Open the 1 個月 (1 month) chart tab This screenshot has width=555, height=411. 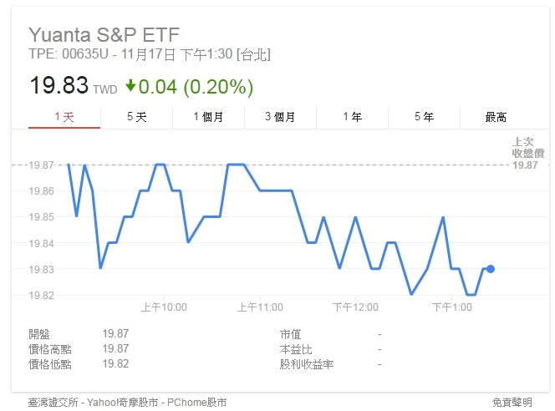pyautogui.click(x=208, y=118)
